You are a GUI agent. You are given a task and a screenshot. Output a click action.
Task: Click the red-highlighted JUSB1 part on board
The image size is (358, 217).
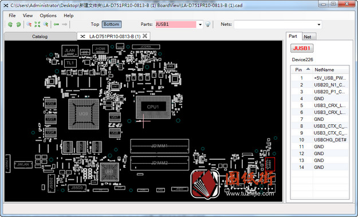click(x=270, y=164)
